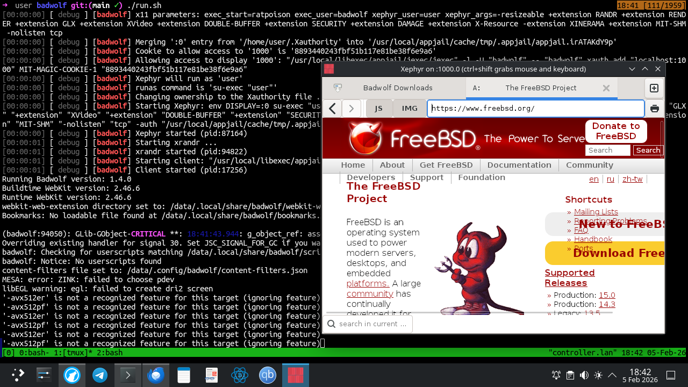Click the blue globe taskbar icon
688x387 pixels.
tap(72, 375)
